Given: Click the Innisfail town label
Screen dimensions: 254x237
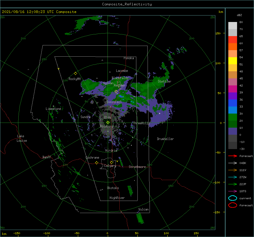Looking at the screenshot, I should point(114,102).
